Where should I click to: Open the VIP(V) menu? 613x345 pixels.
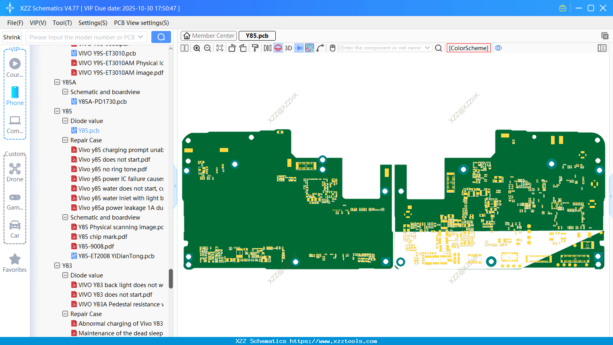pos(38,23)
